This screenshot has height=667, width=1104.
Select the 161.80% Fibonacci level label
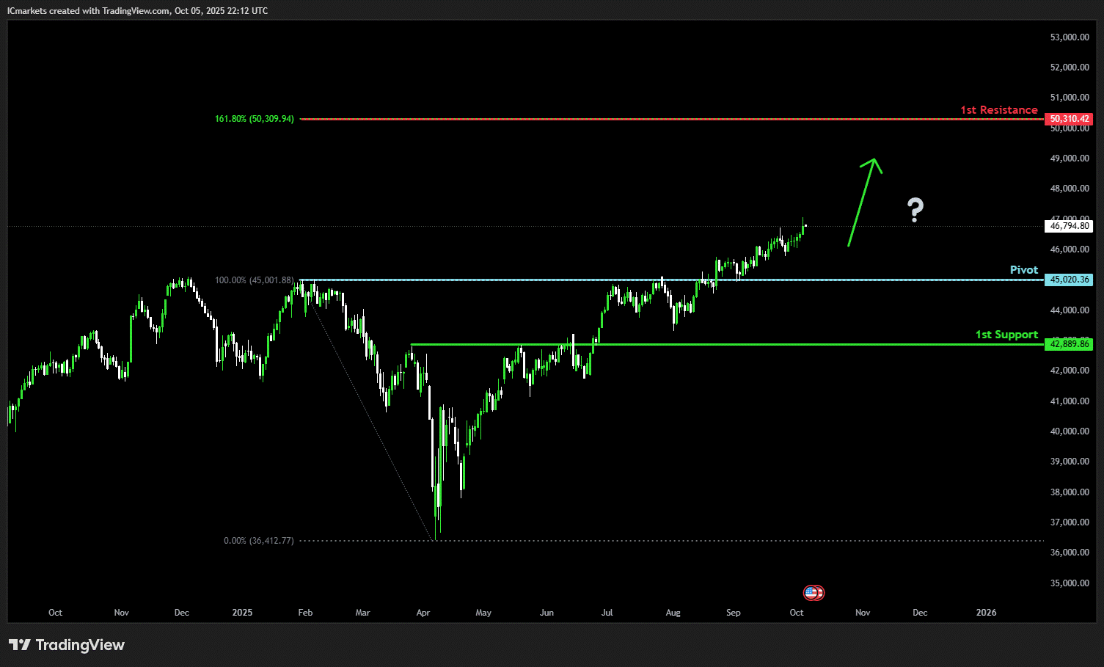[x=254, y=119]
